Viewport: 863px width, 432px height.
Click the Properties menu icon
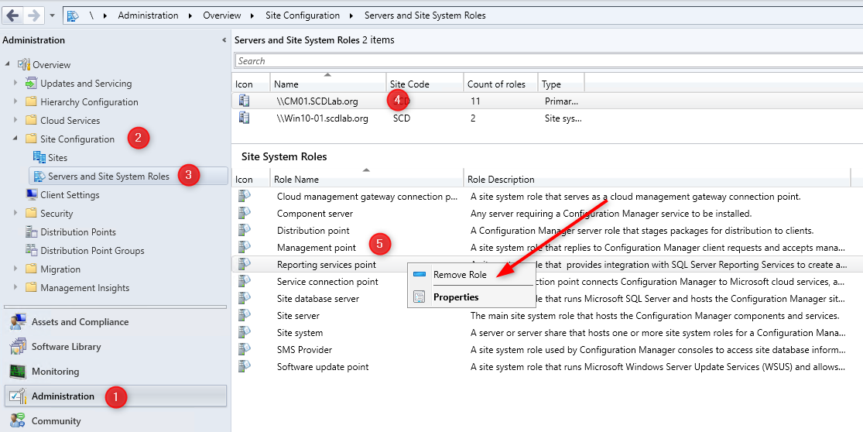[x=420, y=297]
